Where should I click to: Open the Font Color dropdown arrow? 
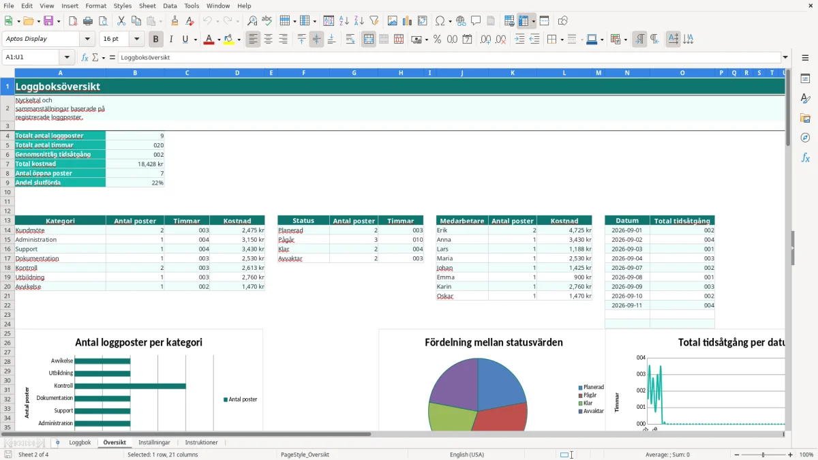(217, 40)
